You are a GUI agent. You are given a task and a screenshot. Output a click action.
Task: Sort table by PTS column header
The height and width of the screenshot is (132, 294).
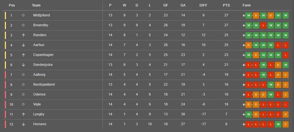coord(226,5)
